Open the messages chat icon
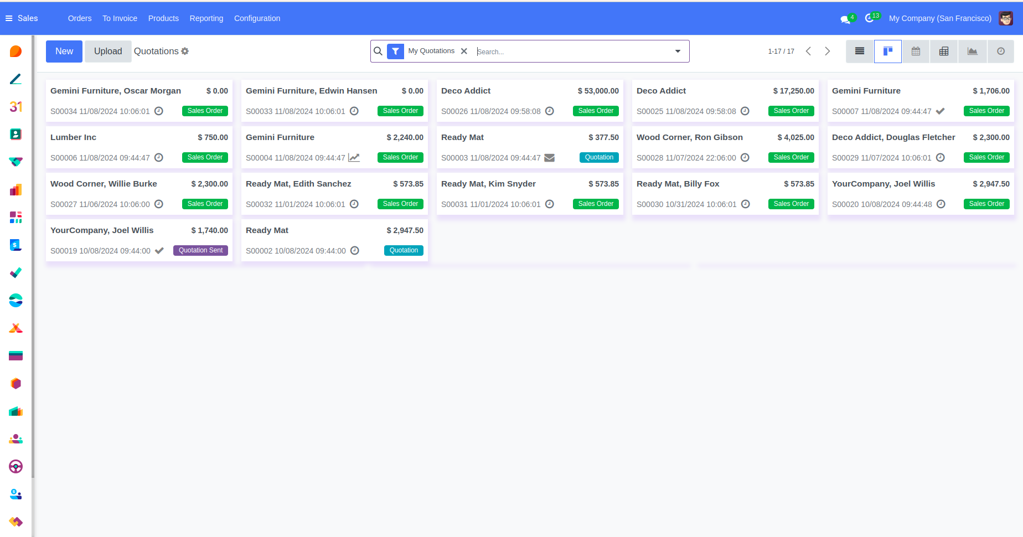Screen dimensions: 1023x537 (845, 19)
